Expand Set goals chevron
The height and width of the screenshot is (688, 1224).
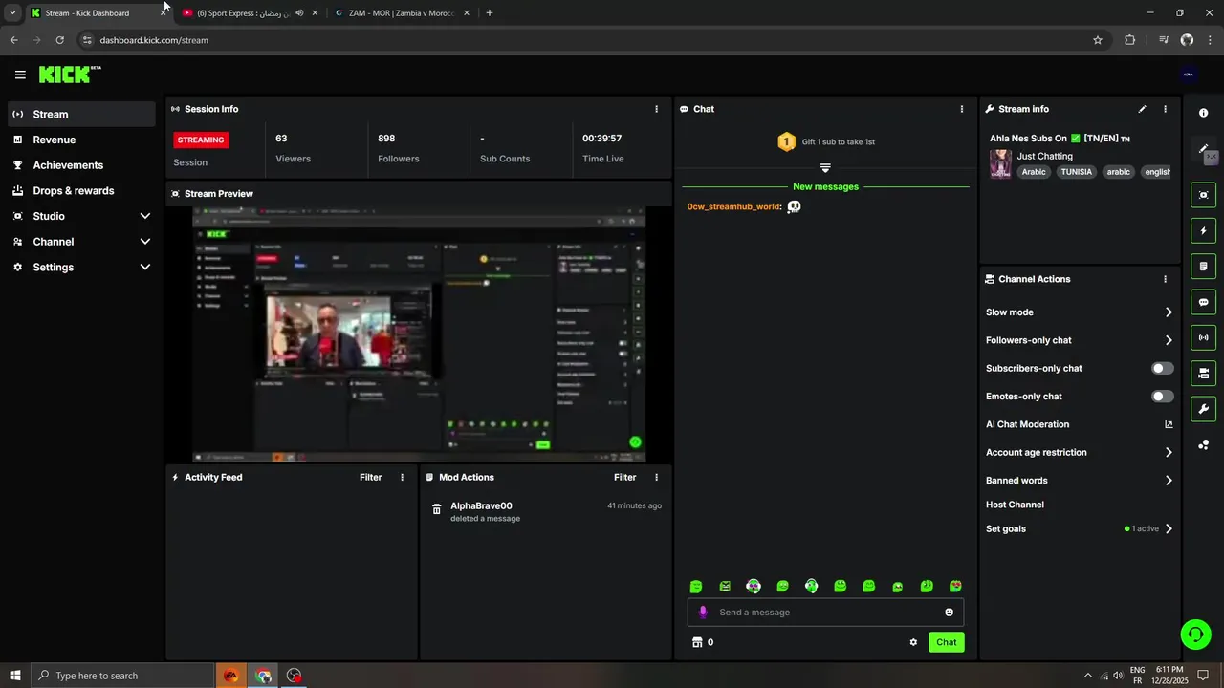(1169, 528)
